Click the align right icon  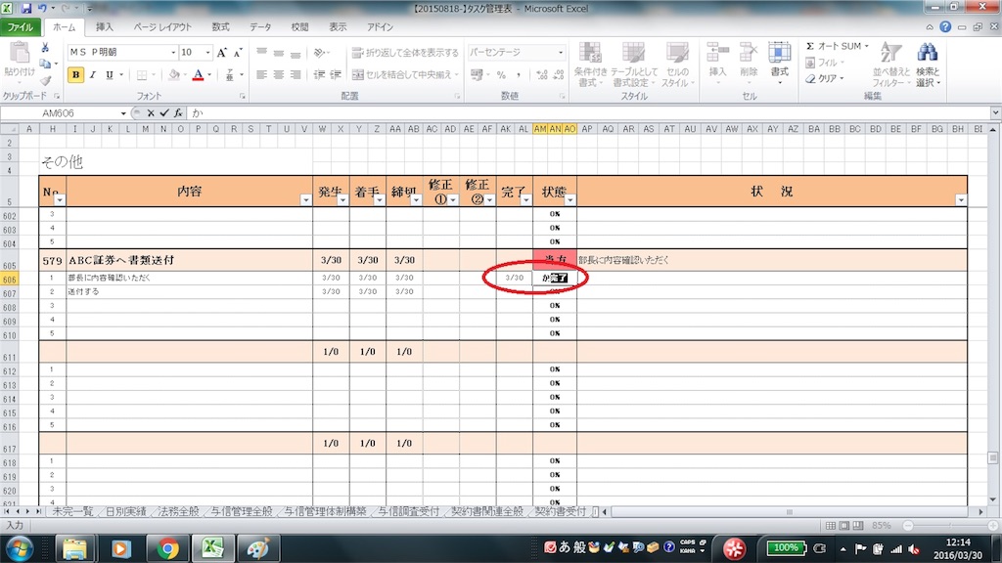(296, 74)
